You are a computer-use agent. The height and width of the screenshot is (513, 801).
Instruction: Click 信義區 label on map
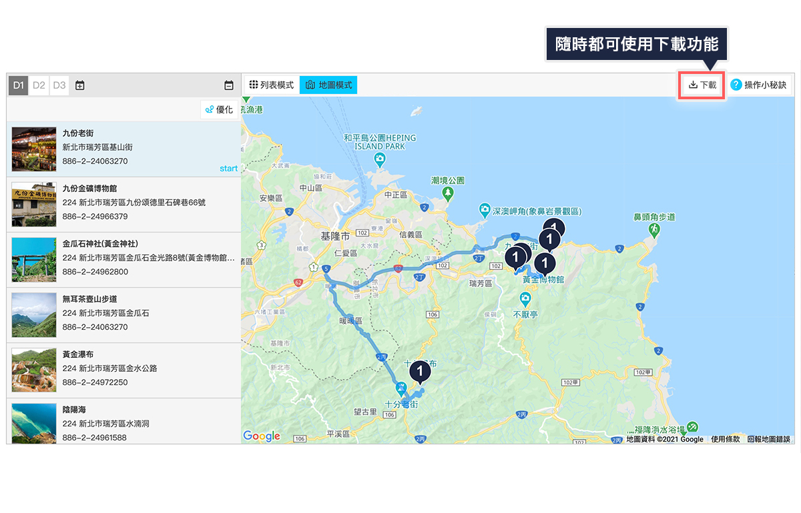click(x=410, y=235)
